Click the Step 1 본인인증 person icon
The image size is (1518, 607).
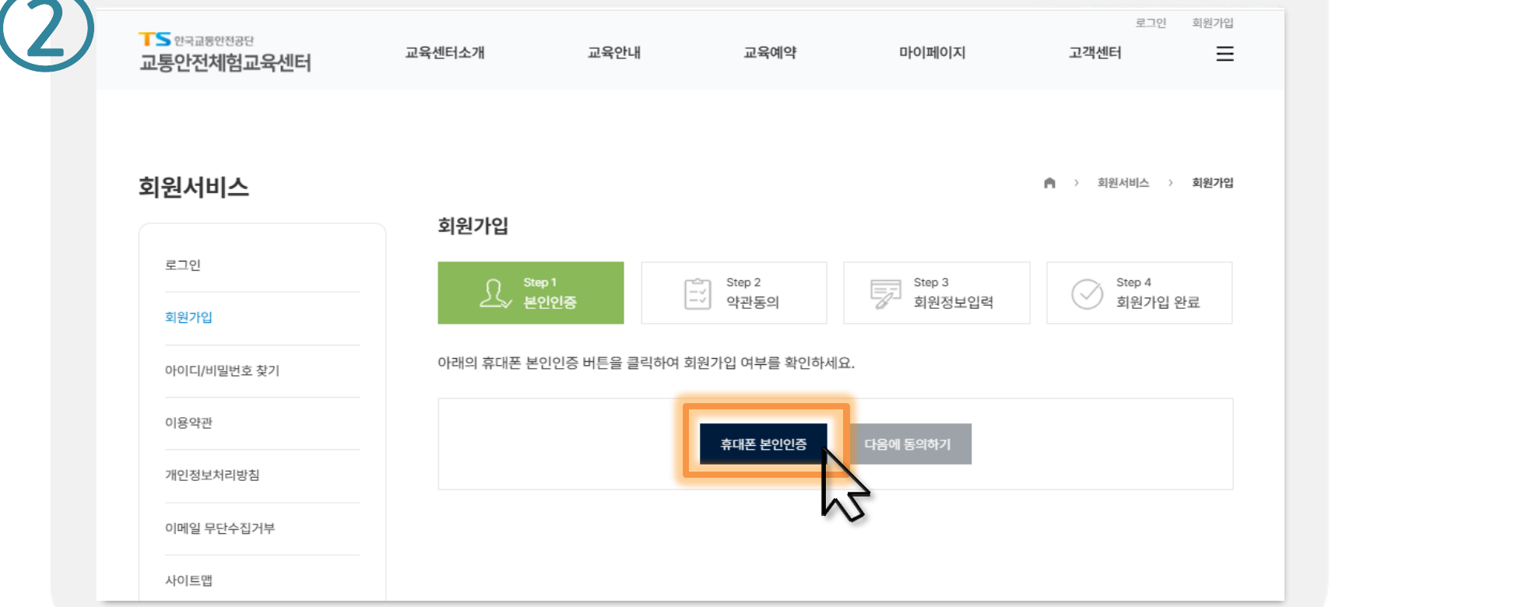coord(495,293)
